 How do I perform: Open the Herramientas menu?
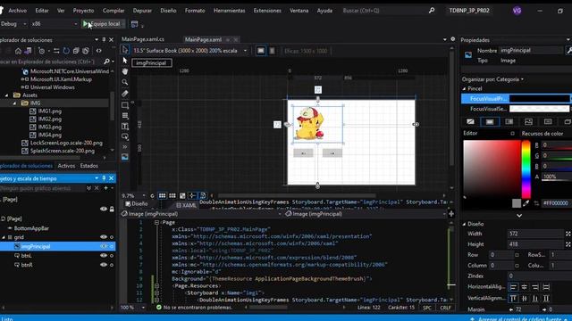tap(230, 11)
